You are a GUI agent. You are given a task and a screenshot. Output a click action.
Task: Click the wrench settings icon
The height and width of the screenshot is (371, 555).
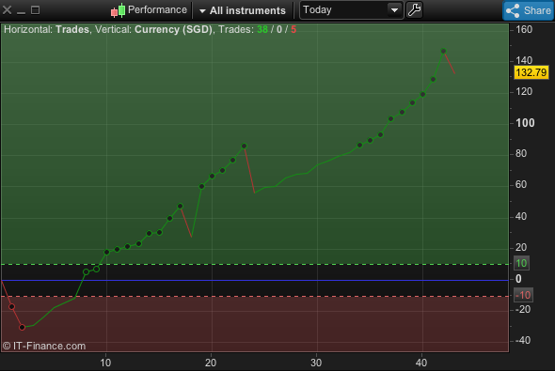[x=414, y=10]
